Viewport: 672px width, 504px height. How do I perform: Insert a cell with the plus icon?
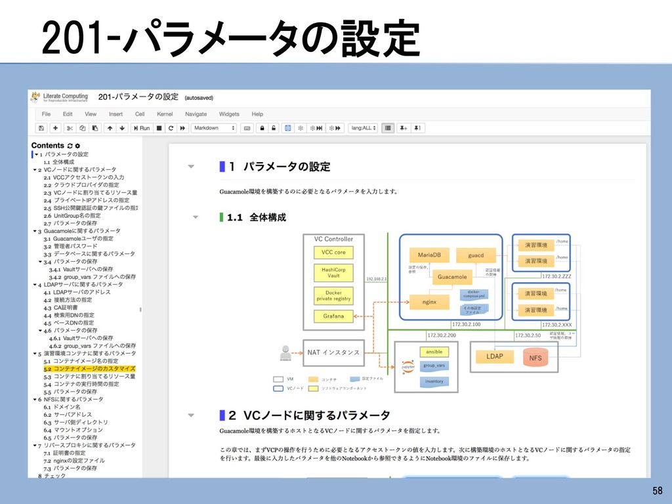[x=55, y=128]
